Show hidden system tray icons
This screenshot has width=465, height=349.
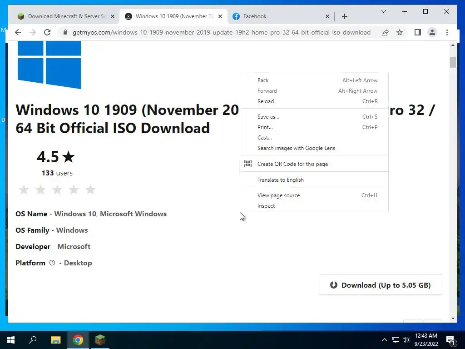[x=384, y=340]
